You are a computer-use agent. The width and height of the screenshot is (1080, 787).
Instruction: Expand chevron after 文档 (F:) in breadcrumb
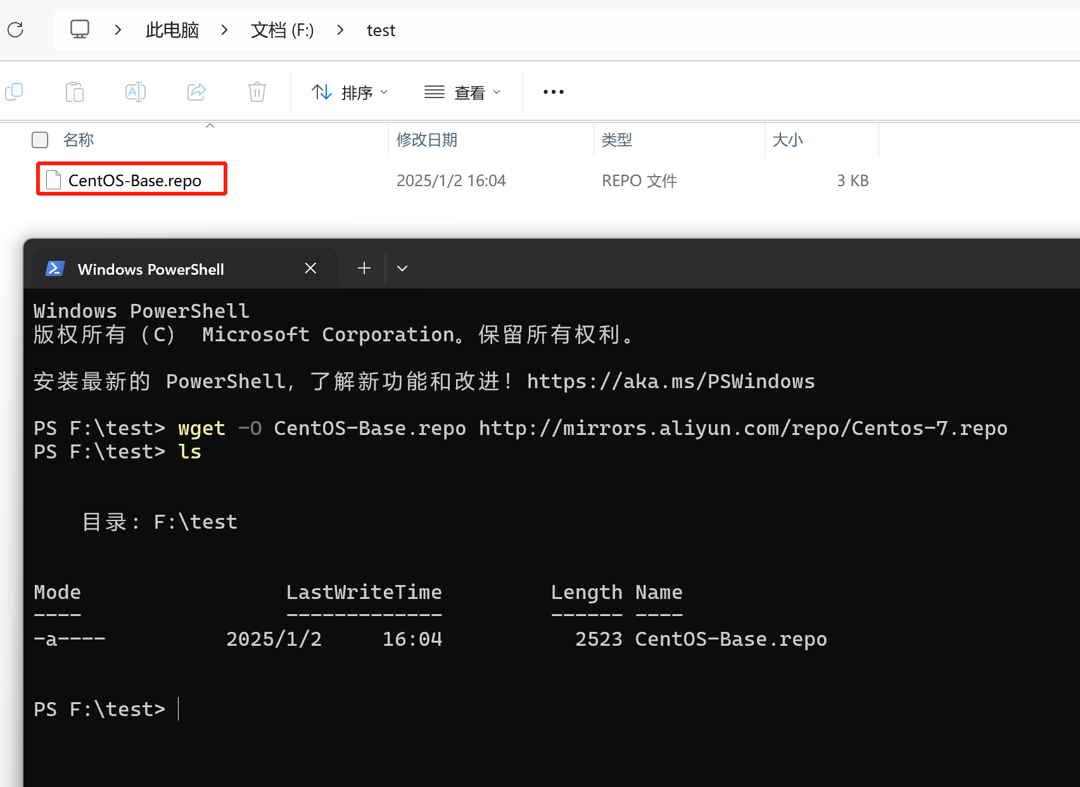[341, 30]
